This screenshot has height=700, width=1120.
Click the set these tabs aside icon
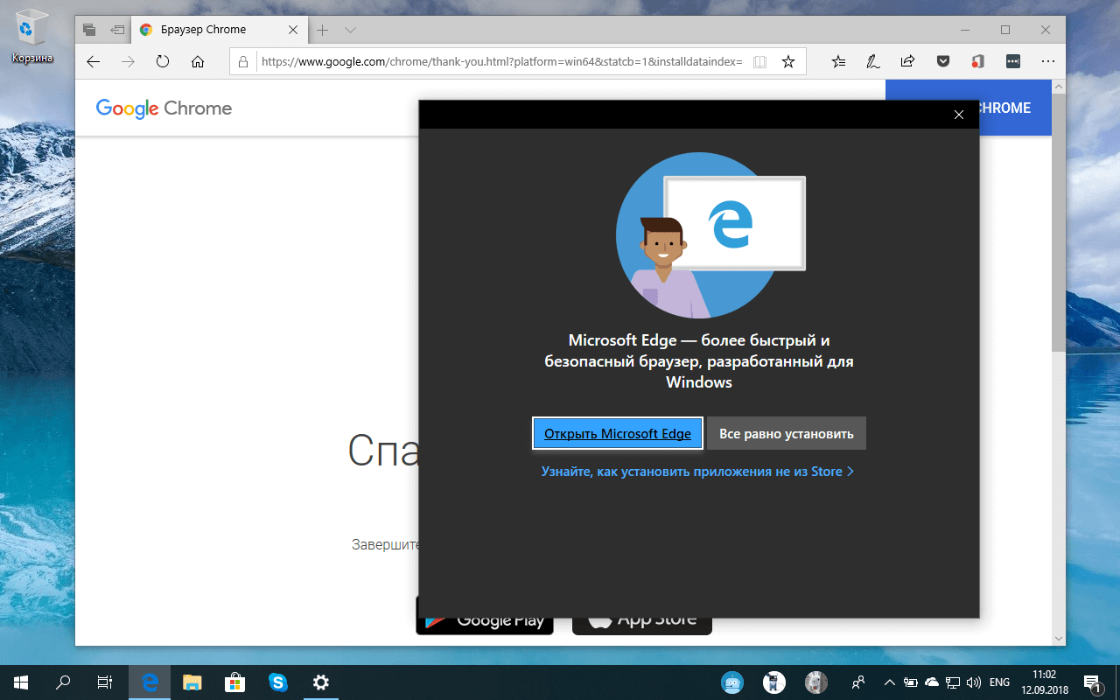(x=117, y=30)
